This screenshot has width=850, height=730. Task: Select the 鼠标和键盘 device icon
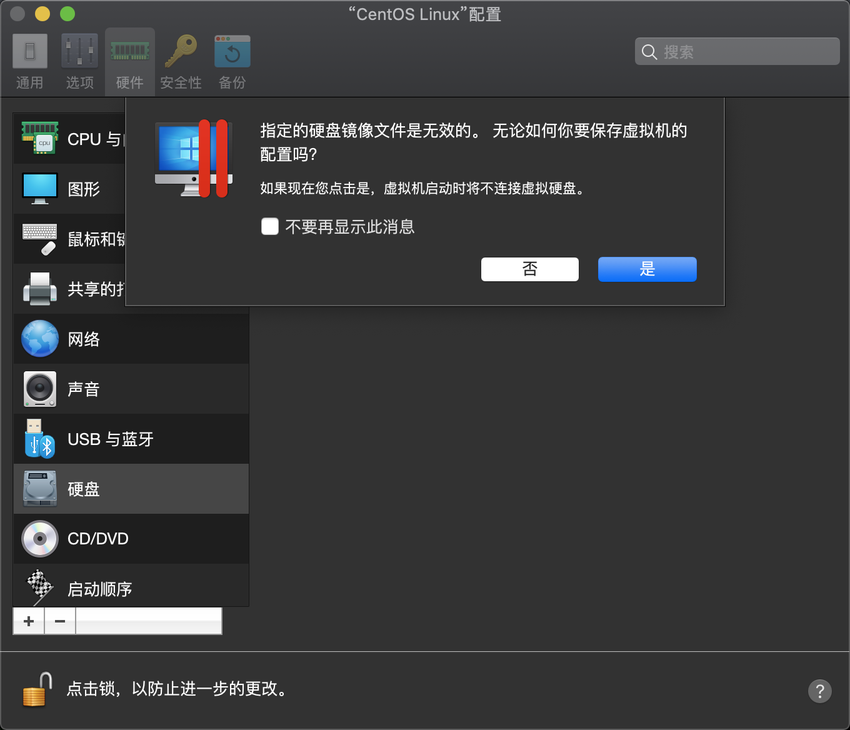pos(39,239)
